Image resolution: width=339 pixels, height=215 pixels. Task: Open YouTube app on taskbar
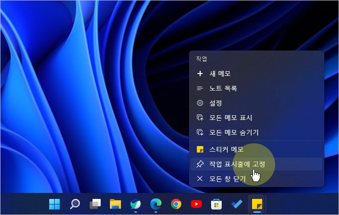pyautogui.click(x=196, y=204)
